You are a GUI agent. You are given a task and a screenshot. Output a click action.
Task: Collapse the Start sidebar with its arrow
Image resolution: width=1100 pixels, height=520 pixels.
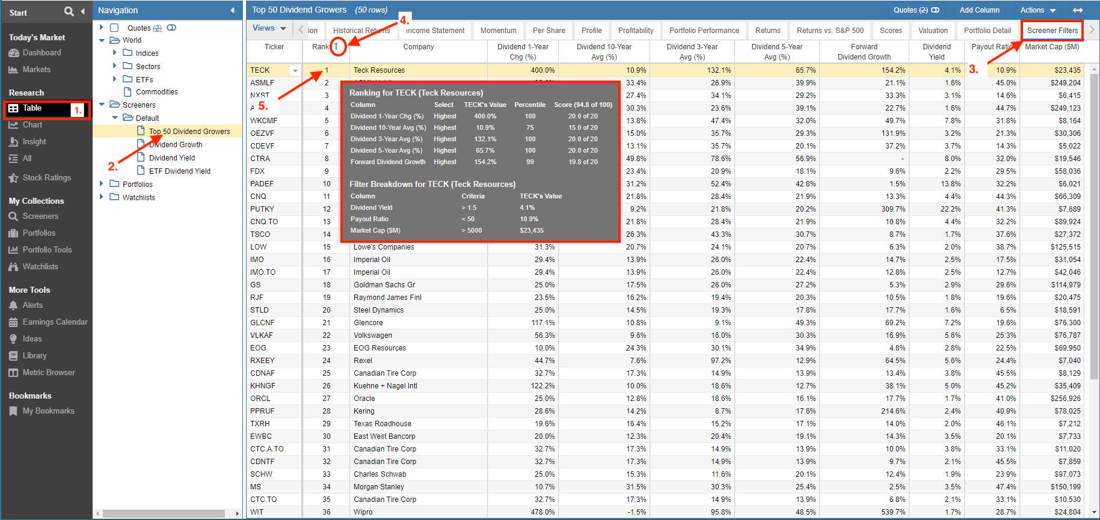click(x=82, y=11)
